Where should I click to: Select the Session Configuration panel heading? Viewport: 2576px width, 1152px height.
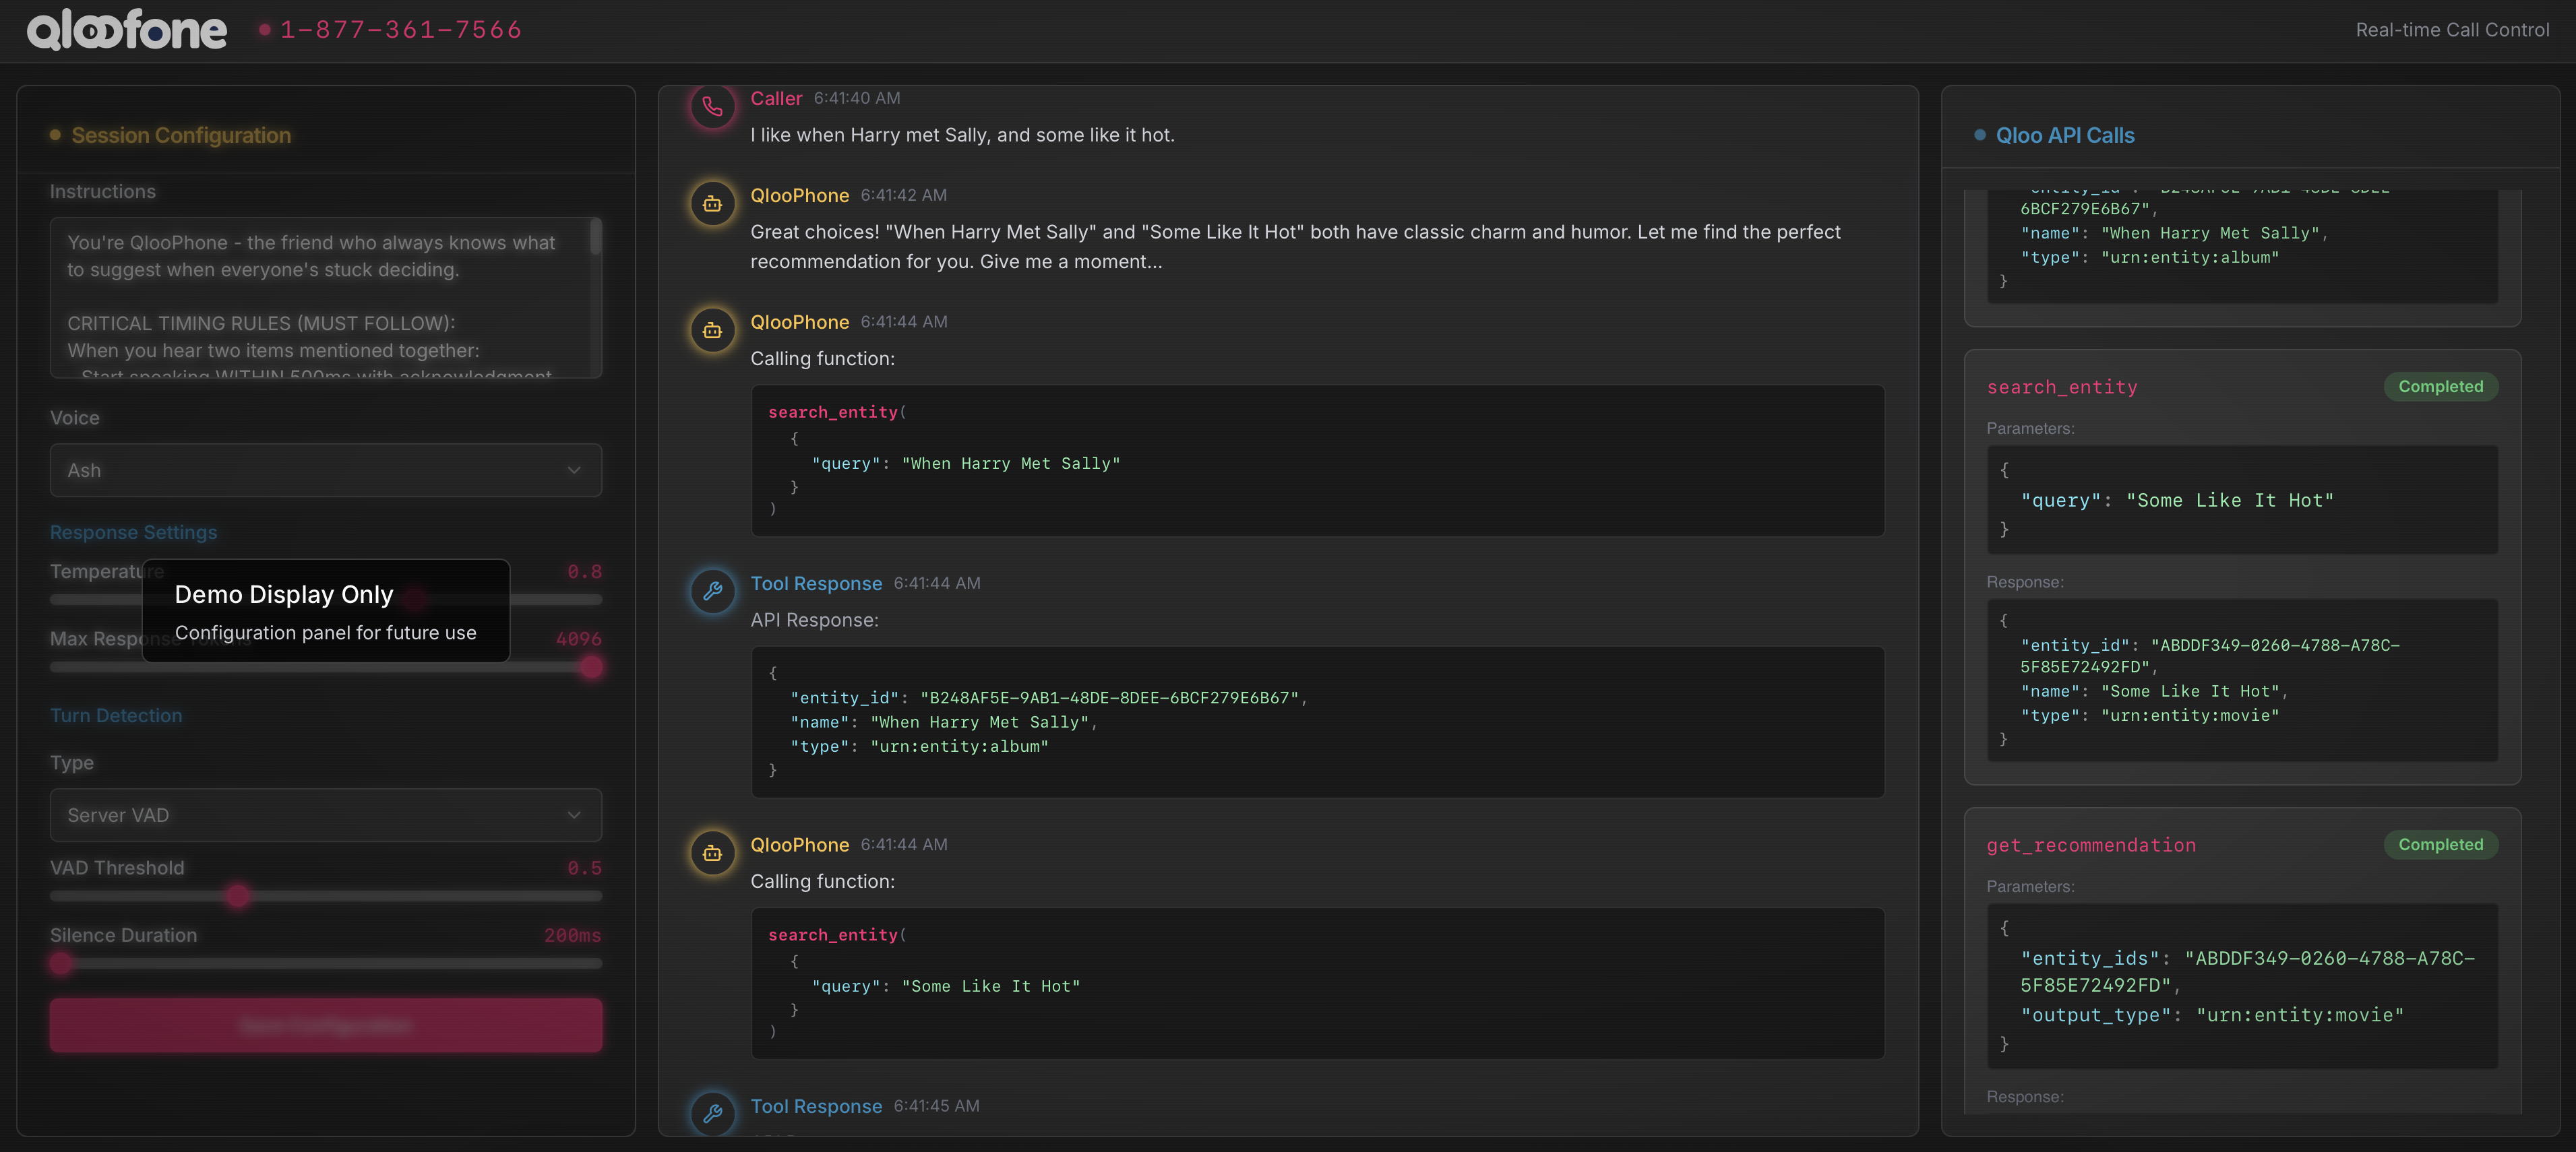[x=181, y=136]
